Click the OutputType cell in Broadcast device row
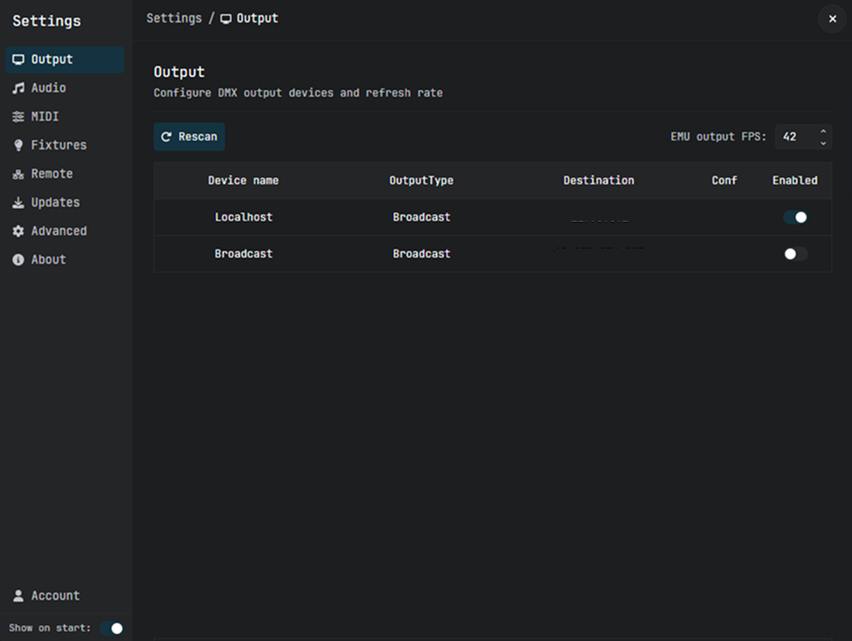852x641 pixels. click(422, 254)
